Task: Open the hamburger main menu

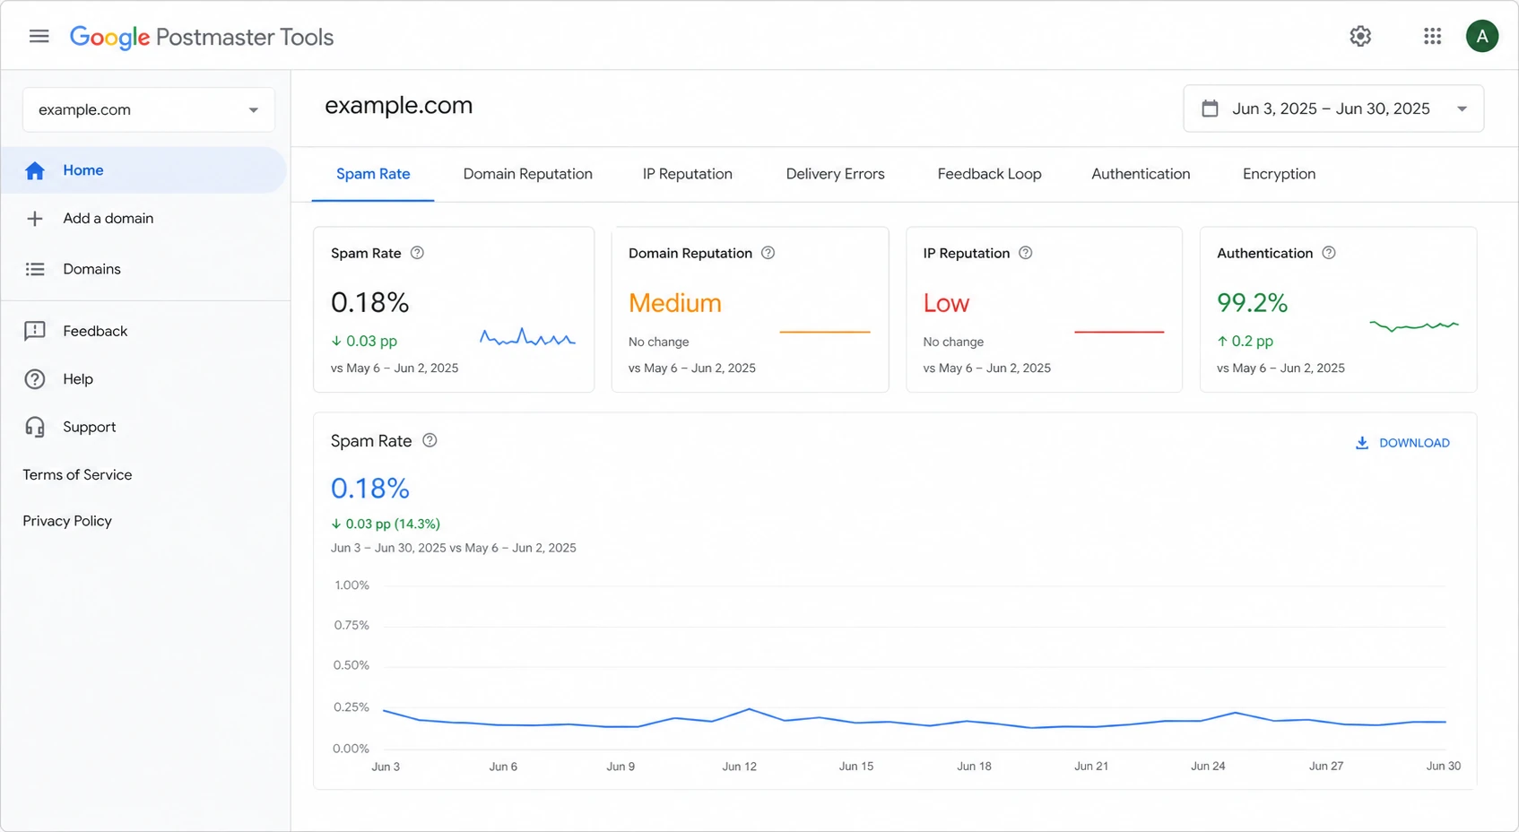Action: (39, 36)
